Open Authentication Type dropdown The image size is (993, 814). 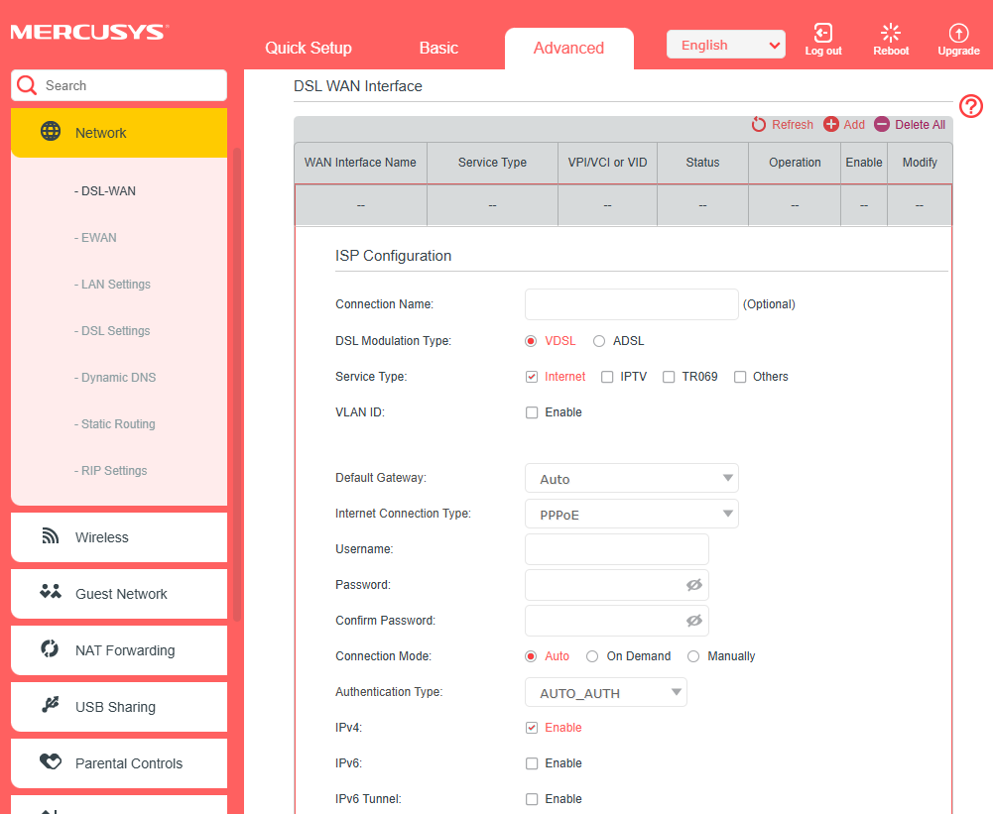click(x=605, y=692)
